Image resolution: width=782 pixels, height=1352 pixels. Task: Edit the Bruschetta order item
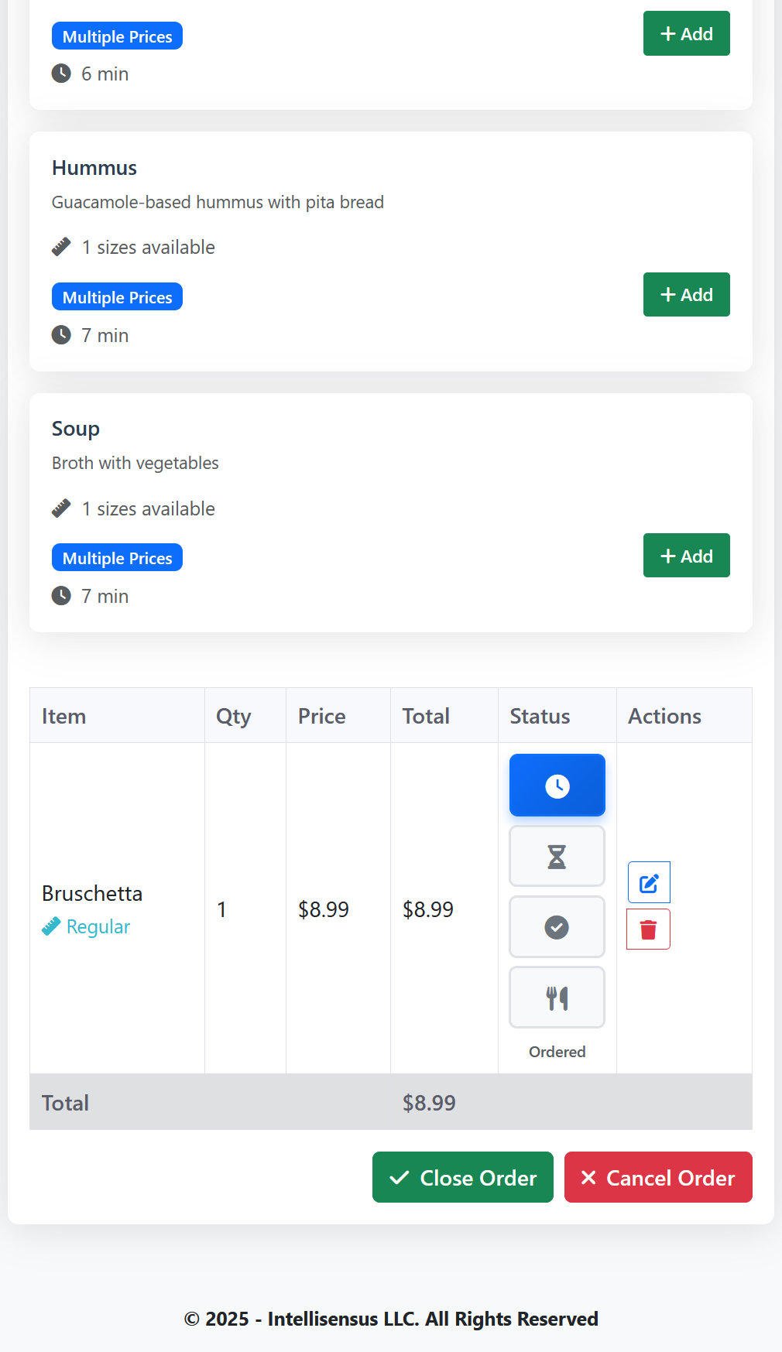(x=649, y=882)
